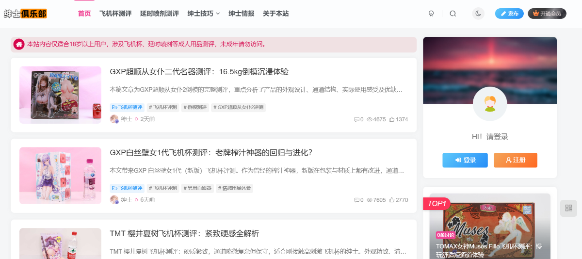This screenshot has height=259, width=582.
Task: Open the search magnifier icon
Action: coord(453,14)
